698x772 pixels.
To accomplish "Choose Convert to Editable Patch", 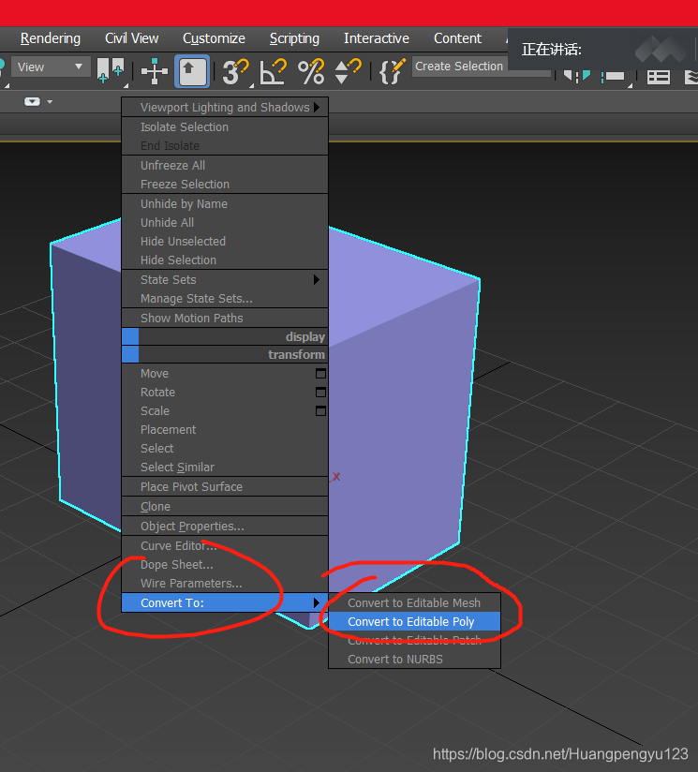I will pos(414,641).
